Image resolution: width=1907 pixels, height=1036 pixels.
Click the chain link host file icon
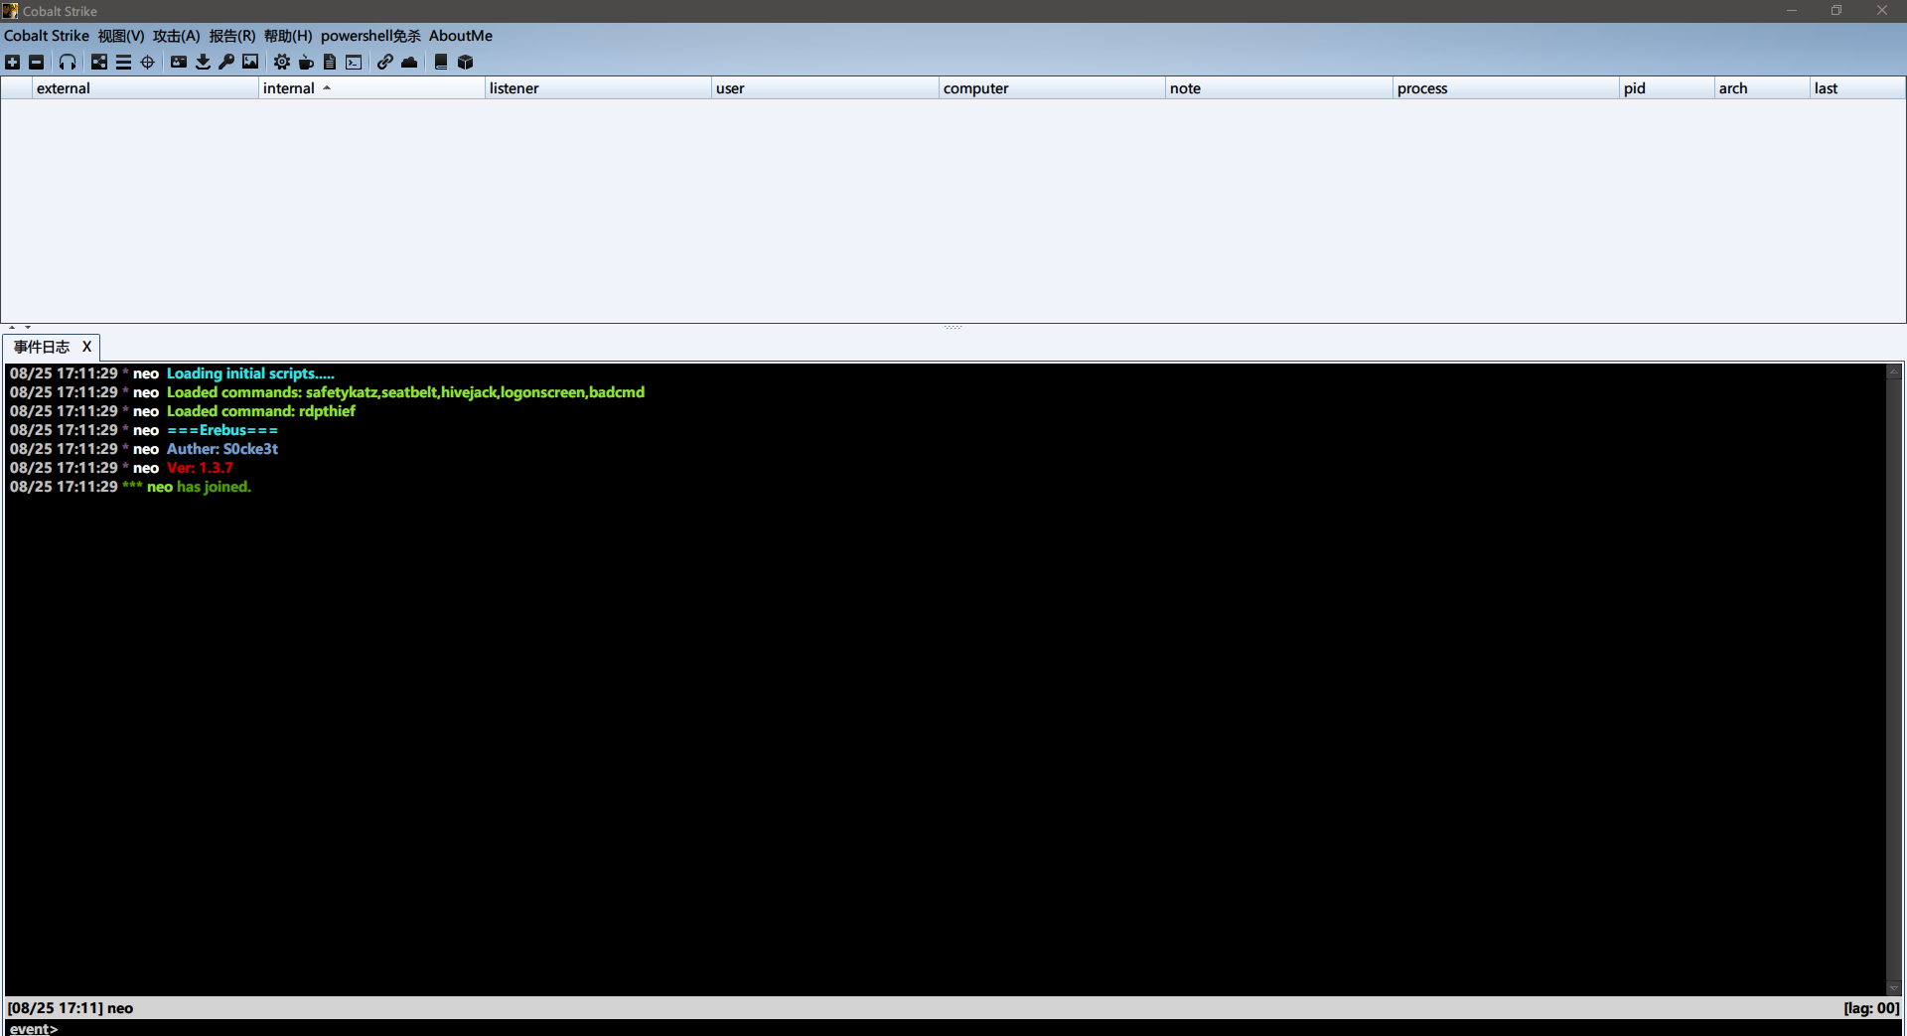coord(385,62)
